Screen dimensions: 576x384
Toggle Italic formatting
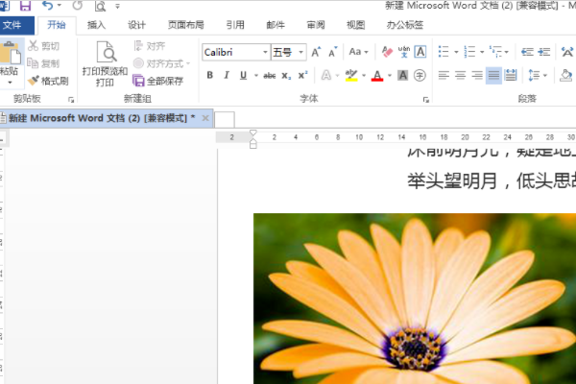coord(227,75)
